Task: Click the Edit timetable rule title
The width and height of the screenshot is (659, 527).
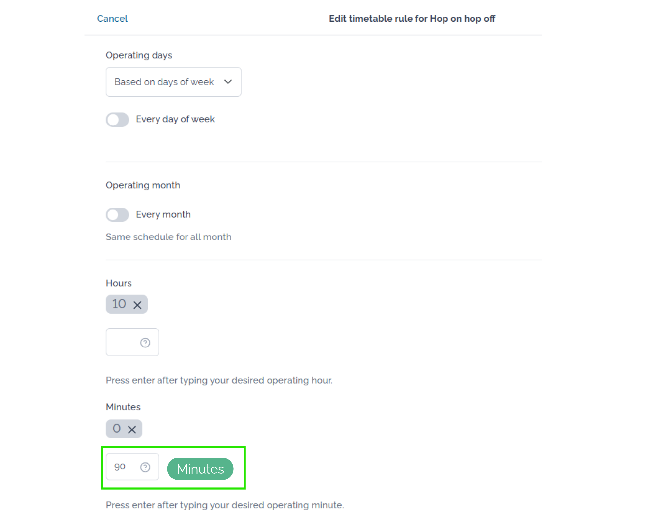Action: pos(412,19)
